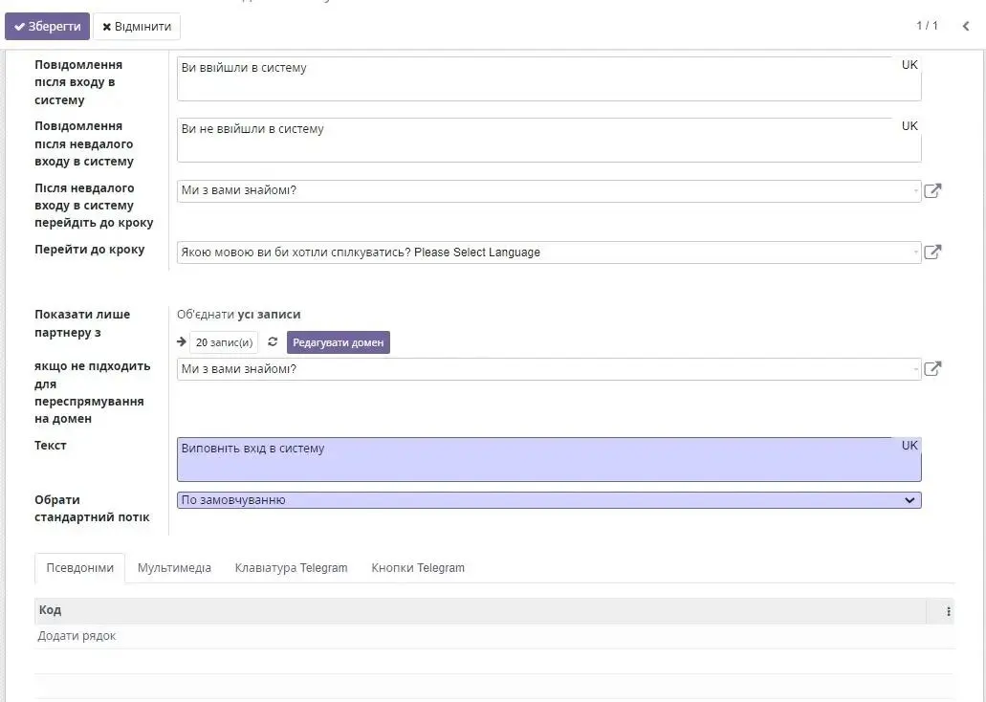The width and height of the screenshot is (986, 702).
Task: Open external link for 'Перейти до кроку' field
Action: pyautogui.click(x=932, y=252)
